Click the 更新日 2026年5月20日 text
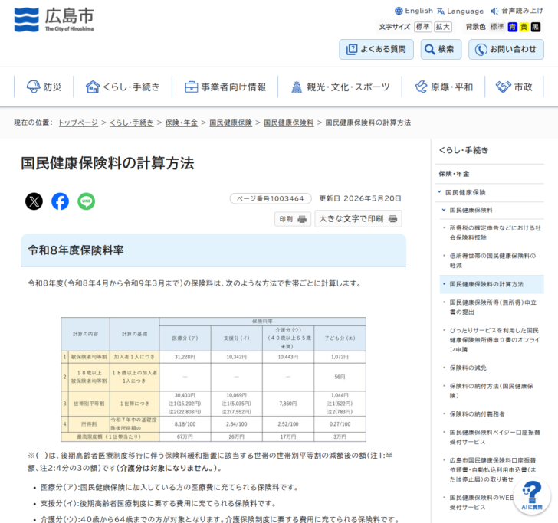 point(360,198)
